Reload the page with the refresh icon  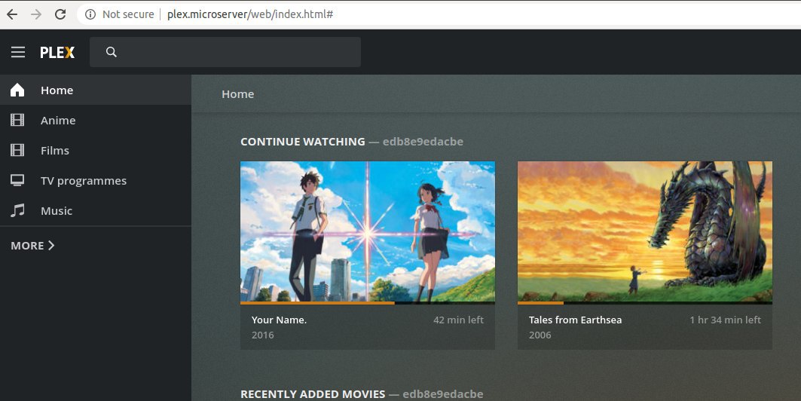60,14
